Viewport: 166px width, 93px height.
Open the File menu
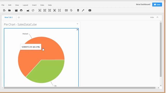[x=3, y=5]
